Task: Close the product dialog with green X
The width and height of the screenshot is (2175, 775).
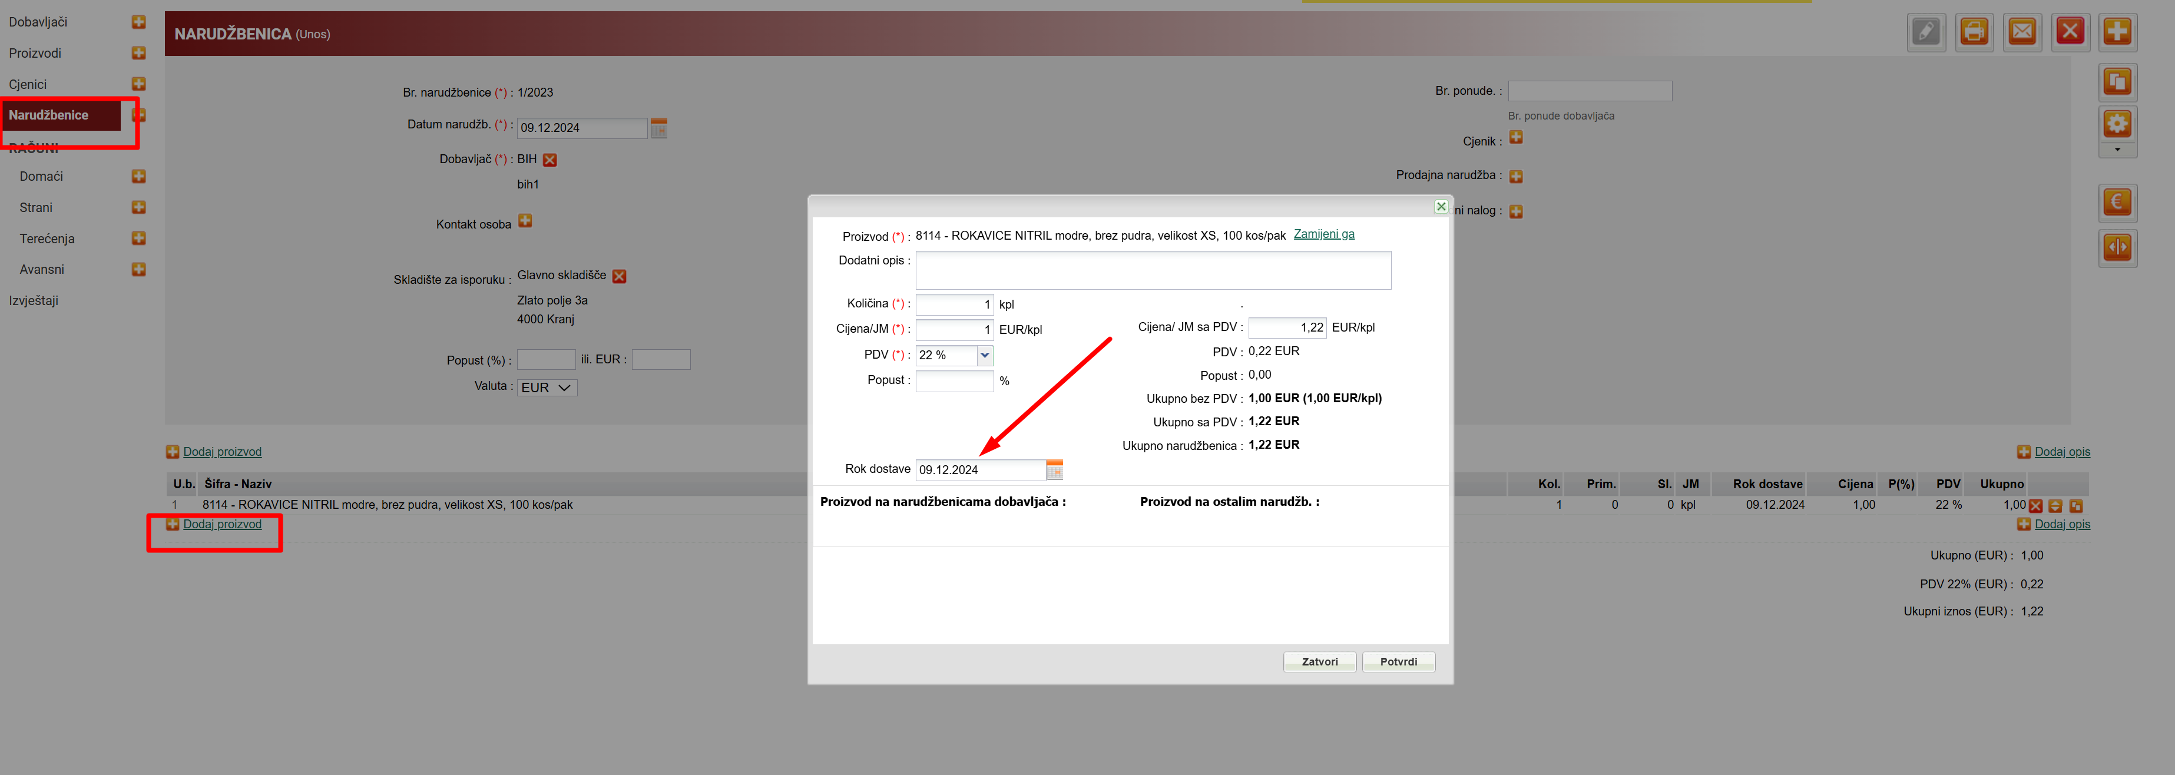Action: tap(1441, 207)
